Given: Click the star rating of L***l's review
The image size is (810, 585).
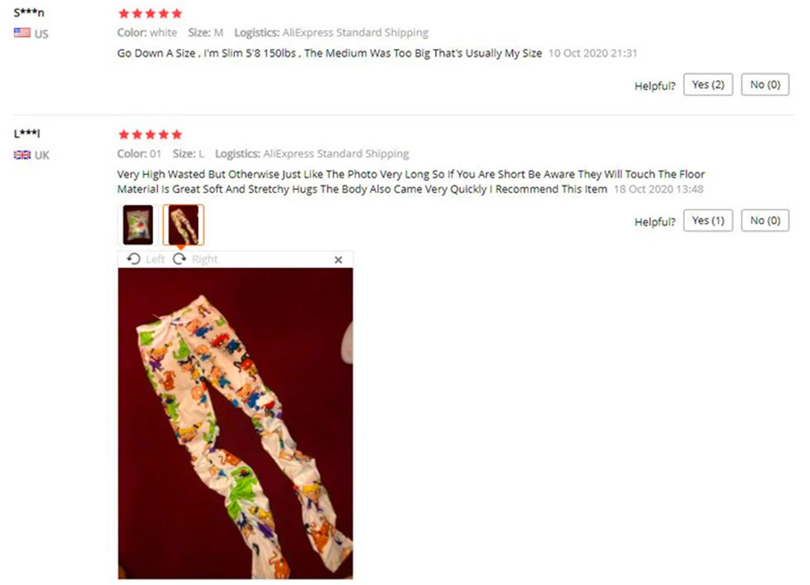Looking at the screenshot, I should 151,134.
